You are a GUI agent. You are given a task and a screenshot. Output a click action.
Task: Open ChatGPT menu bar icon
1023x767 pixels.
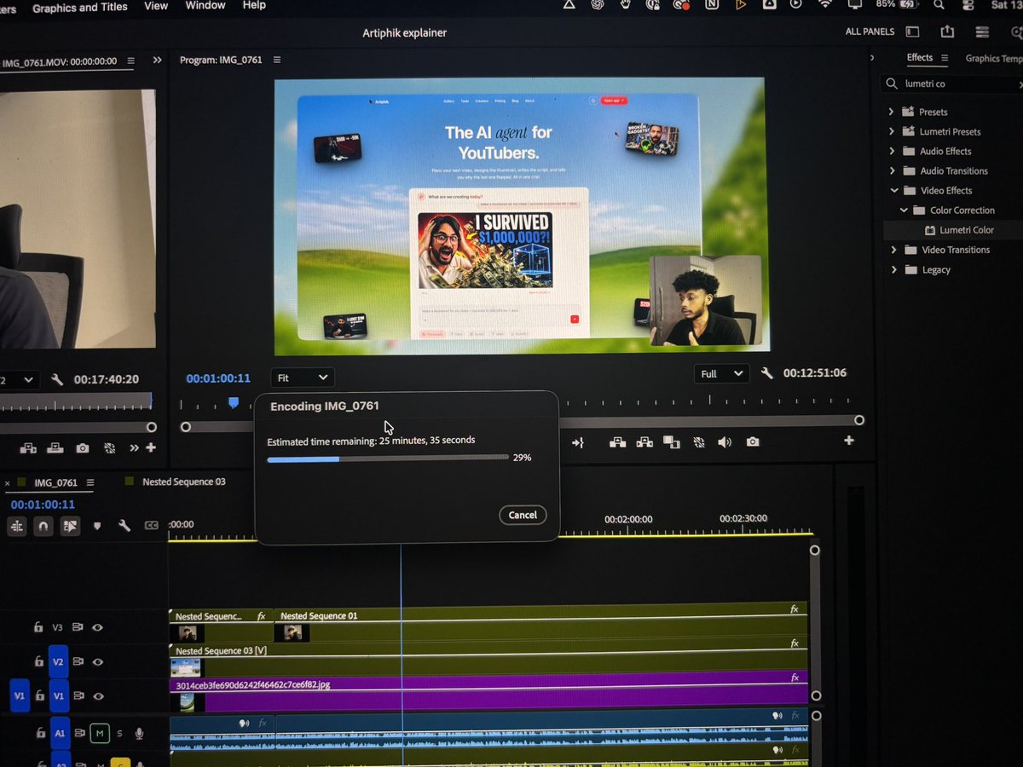[x=598, y=4]
